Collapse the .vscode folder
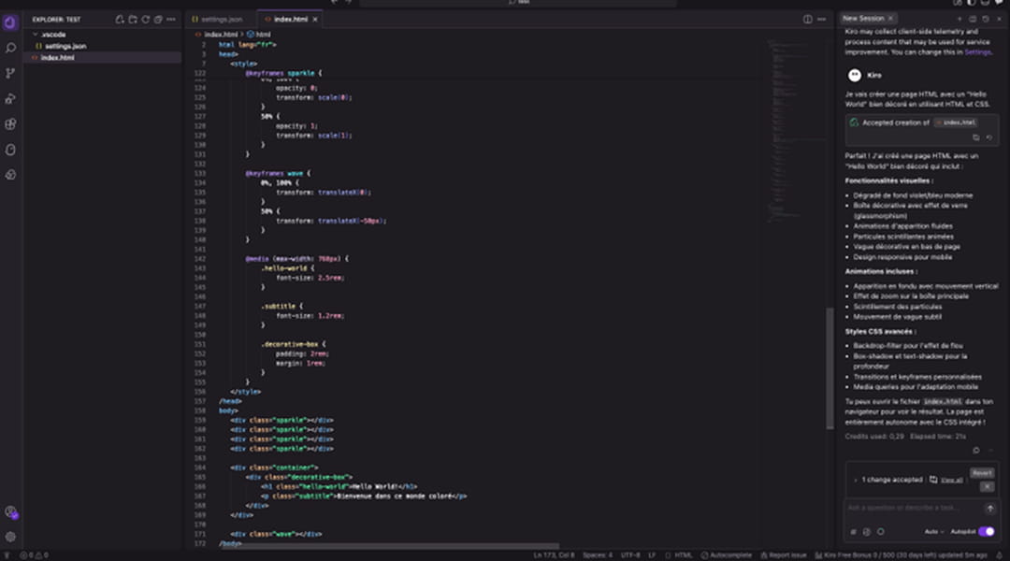The image size is (1010, 561). point(36,34)
